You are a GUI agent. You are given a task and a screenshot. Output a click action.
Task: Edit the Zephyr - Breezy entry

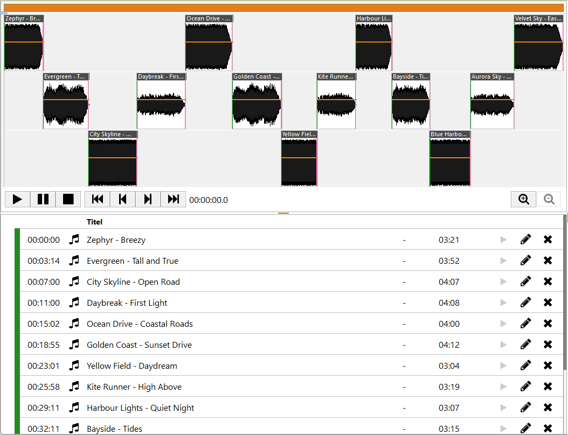[525, 240]
